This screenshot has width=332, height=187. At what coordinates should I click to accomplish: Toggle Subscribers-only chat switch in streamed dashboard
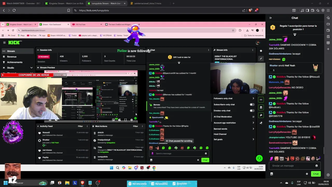point(252,104)
